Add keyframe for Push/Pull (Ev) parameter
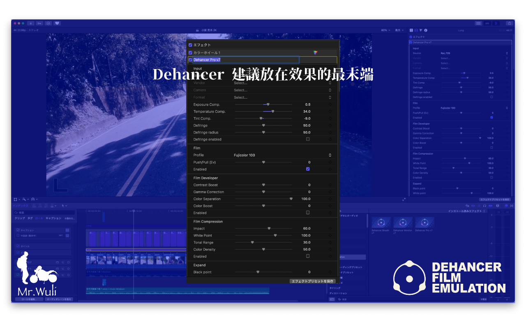 pos(330,162)
